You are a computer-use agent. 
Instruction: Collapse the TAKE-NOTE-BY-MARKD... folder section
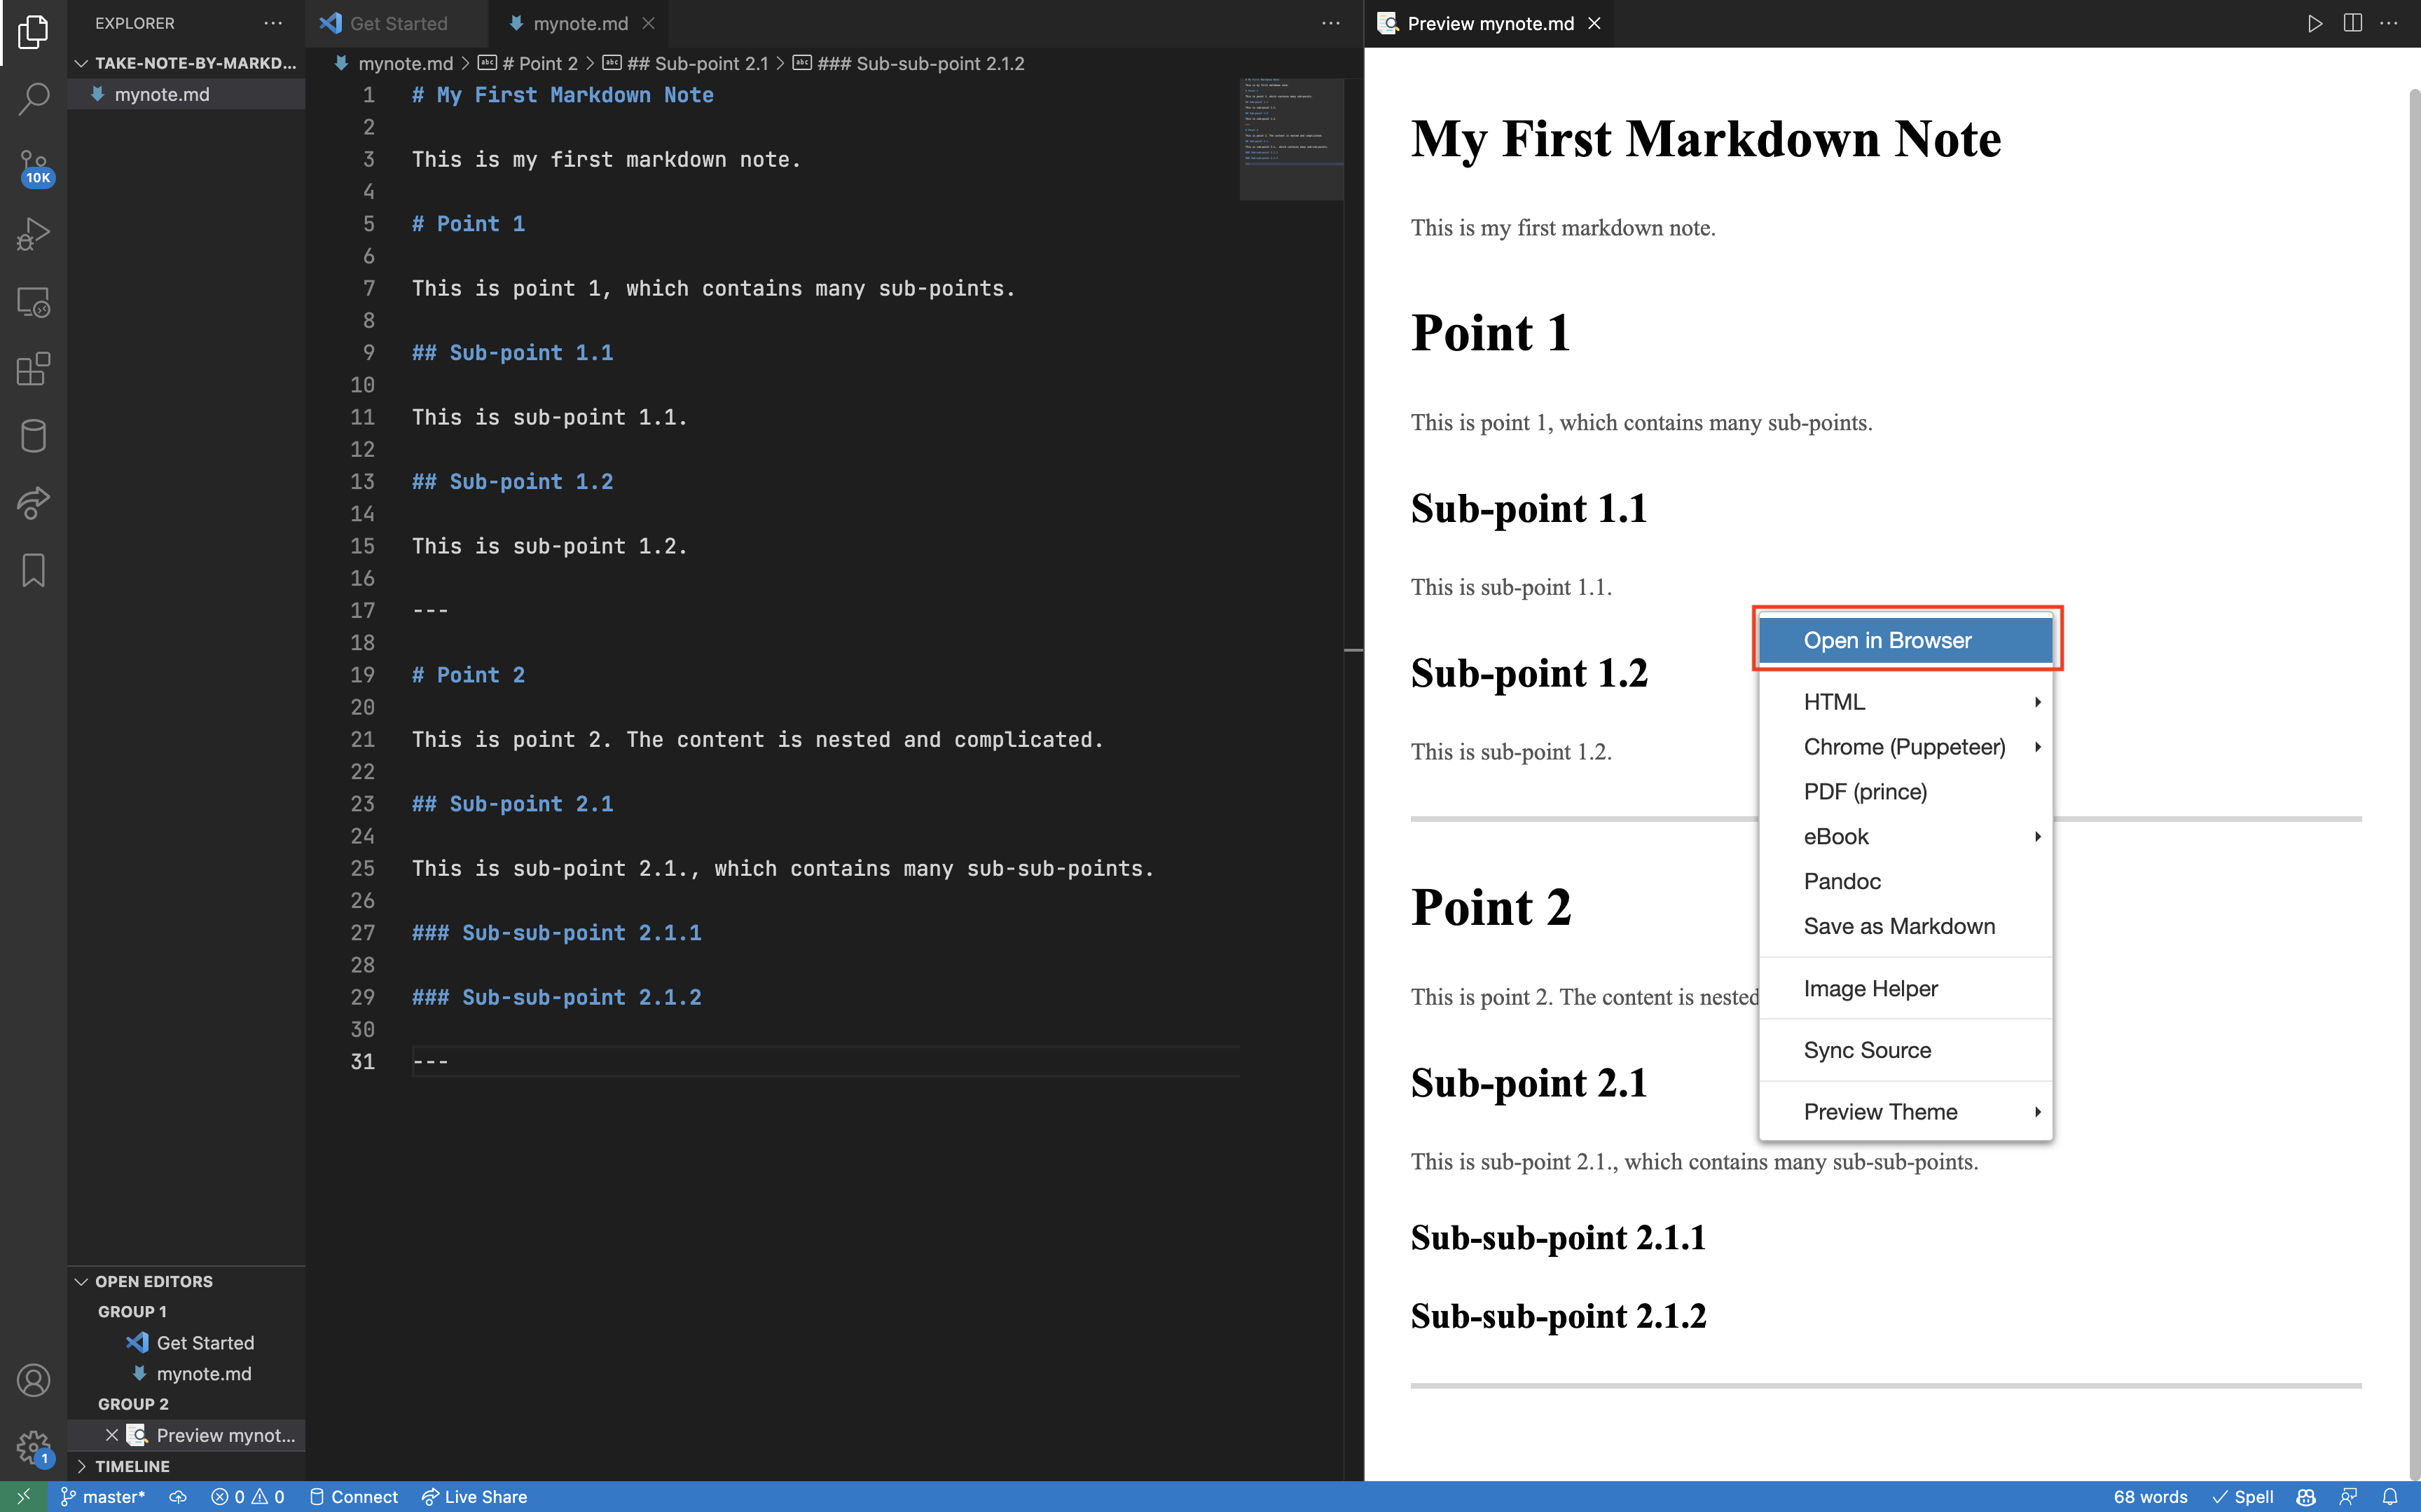click(187, 63)
